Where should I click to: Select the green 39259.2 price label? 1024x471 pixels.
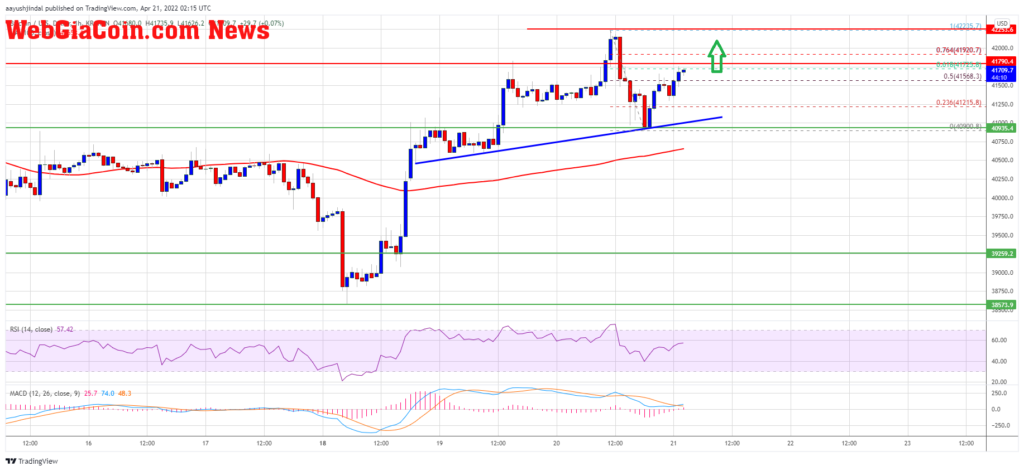(1002, 254)
